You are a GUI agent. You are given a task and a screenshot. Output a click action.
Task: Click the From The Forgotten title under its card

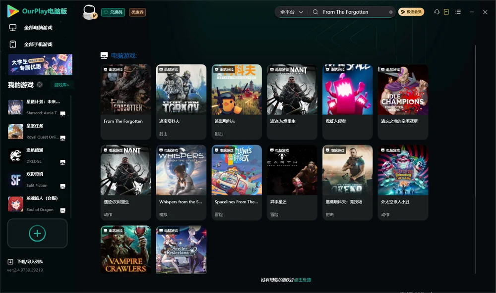[123, 121]
